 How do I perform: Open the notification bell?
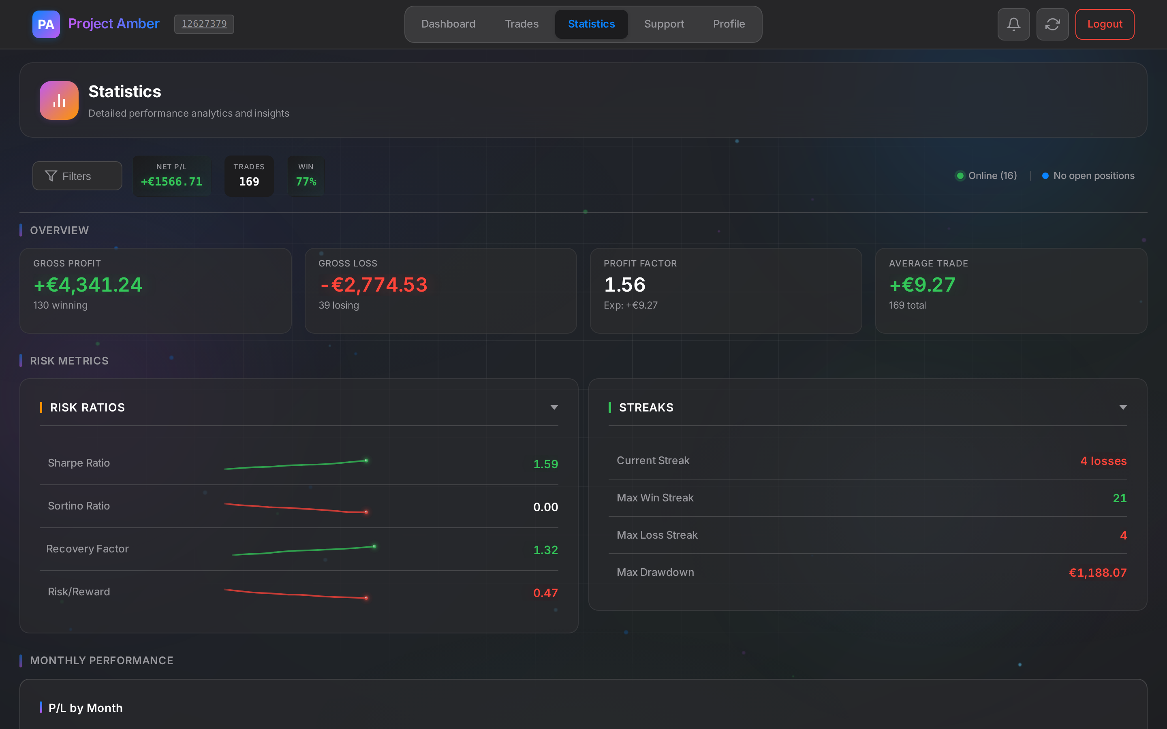click(x=1013, y=23)
